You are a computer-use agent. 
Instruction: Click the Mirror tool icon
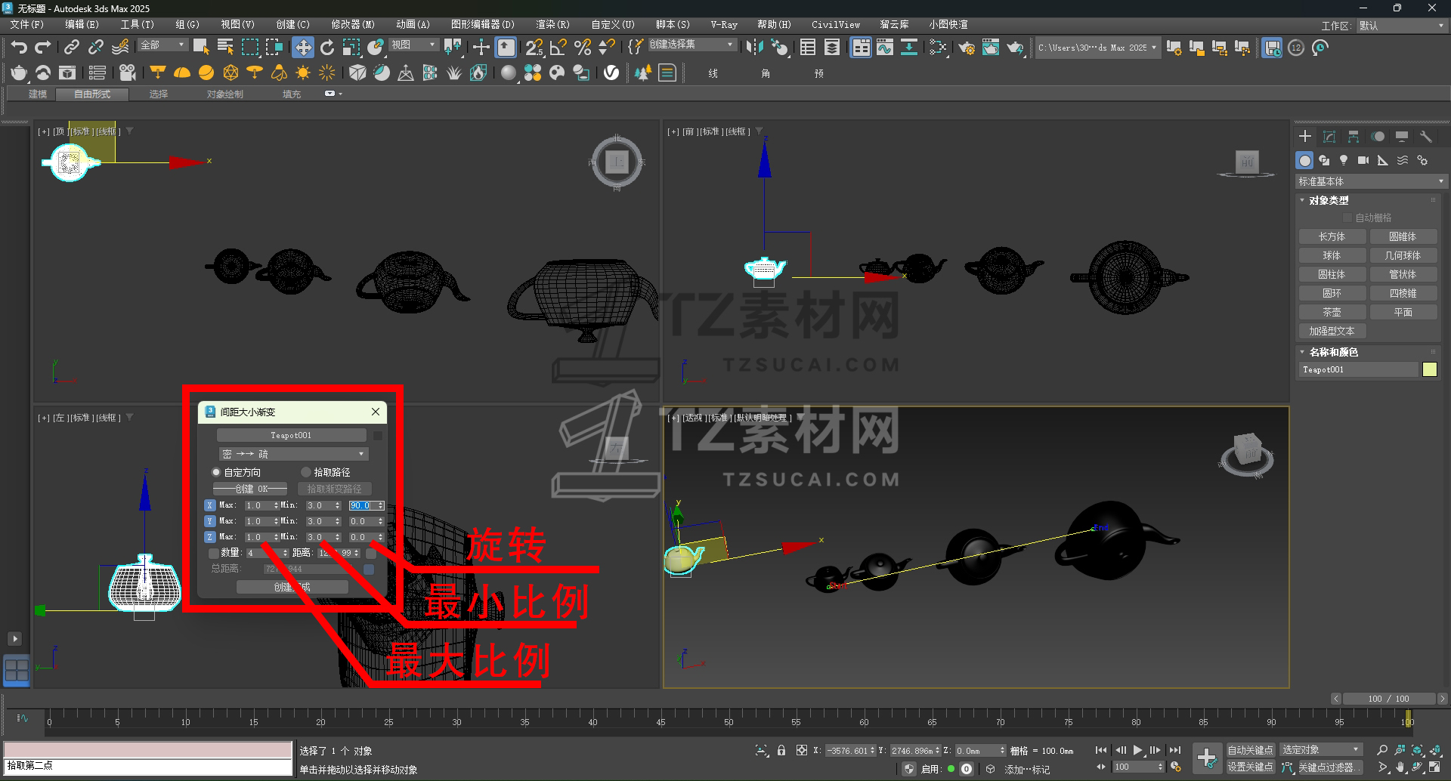pyautogui.click(x=754, y=48)
